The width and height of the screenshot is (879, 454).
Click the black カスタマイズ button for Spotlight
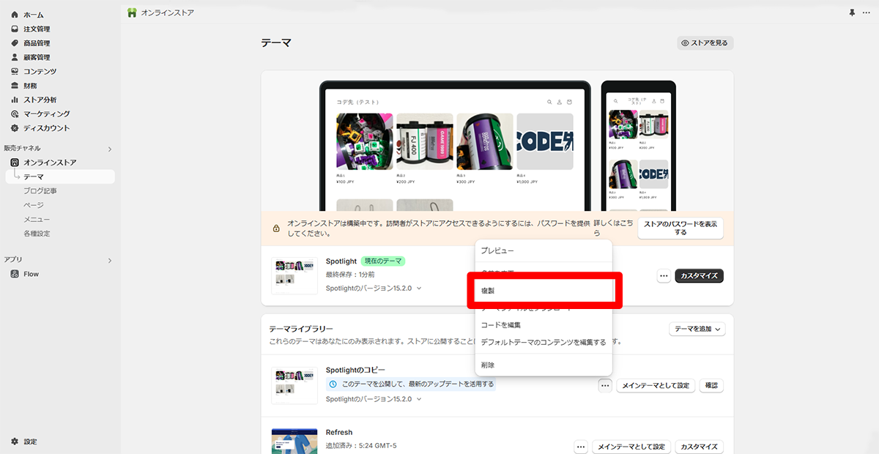[699, 276]
